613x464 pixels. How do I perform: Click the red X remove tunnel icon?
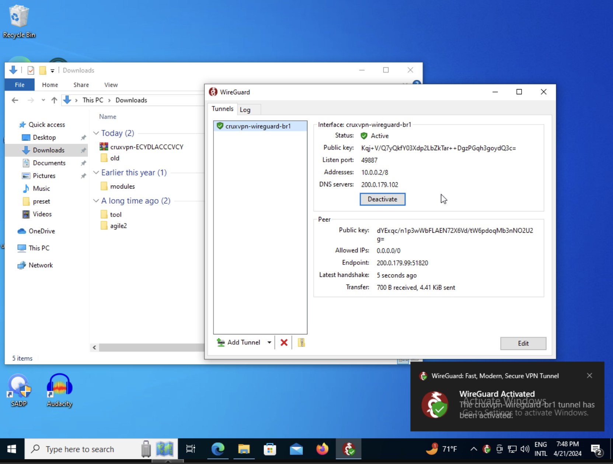(x=284, y=342)
